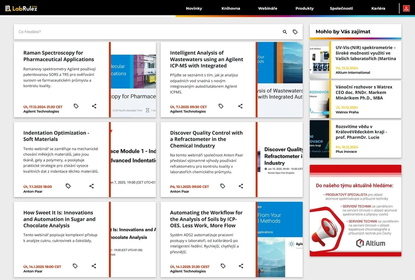Open 'Automating the Workflow for the Analysis of Soils' title
The width and height of the screenshot is (415, 280).
tap(206, 219)
